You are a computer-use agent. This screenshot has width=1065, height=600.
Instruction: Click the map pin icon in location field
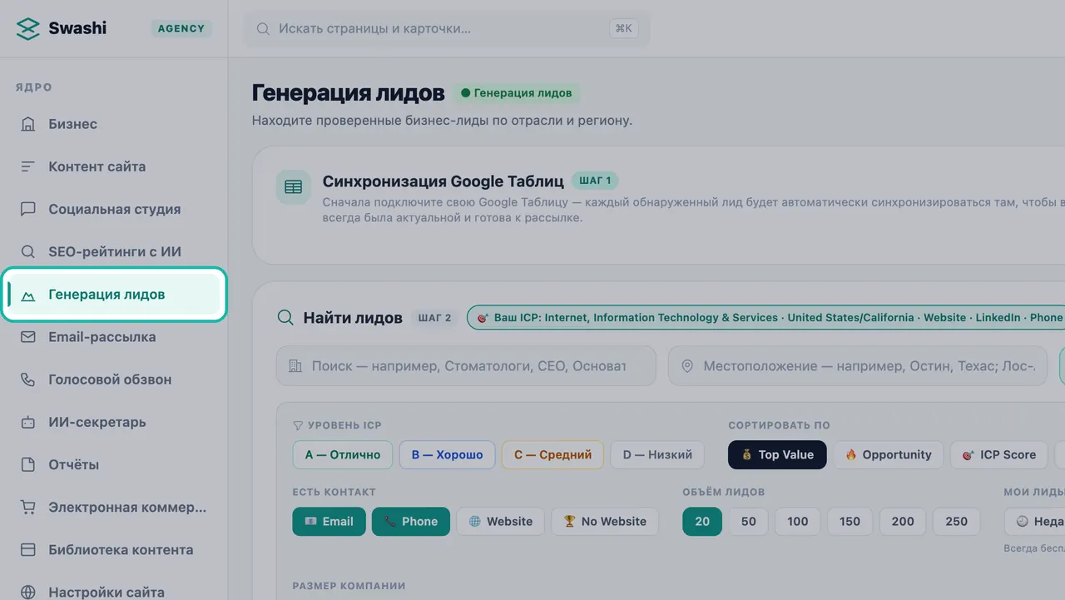pos(687,366)
